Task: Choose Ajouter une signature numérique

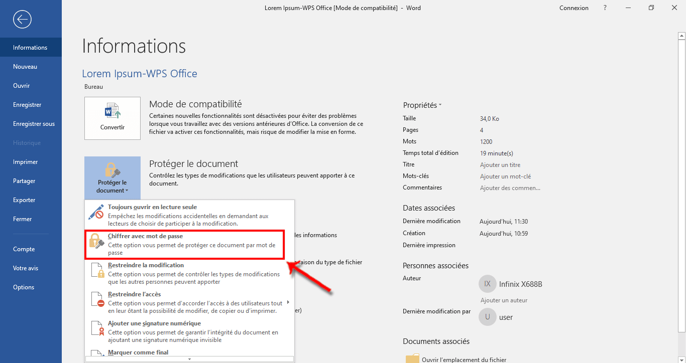Action: coord(189,331)
